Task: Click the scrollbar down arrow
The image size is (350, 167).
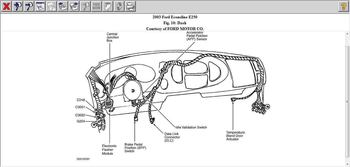Action: pyautogui.click(x=347, y=164)
